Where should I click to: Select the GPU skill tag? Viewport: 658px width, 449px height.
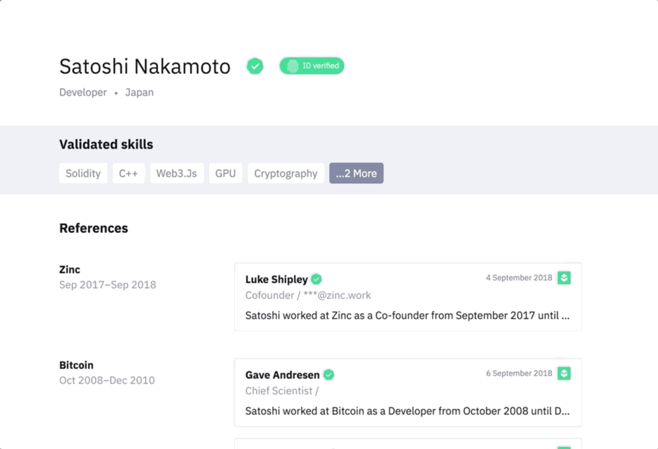click(x=226, y=173)
